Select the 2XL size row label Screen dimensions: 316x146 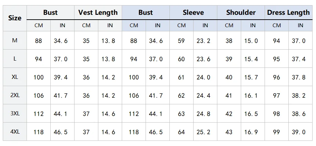[15, 95]
